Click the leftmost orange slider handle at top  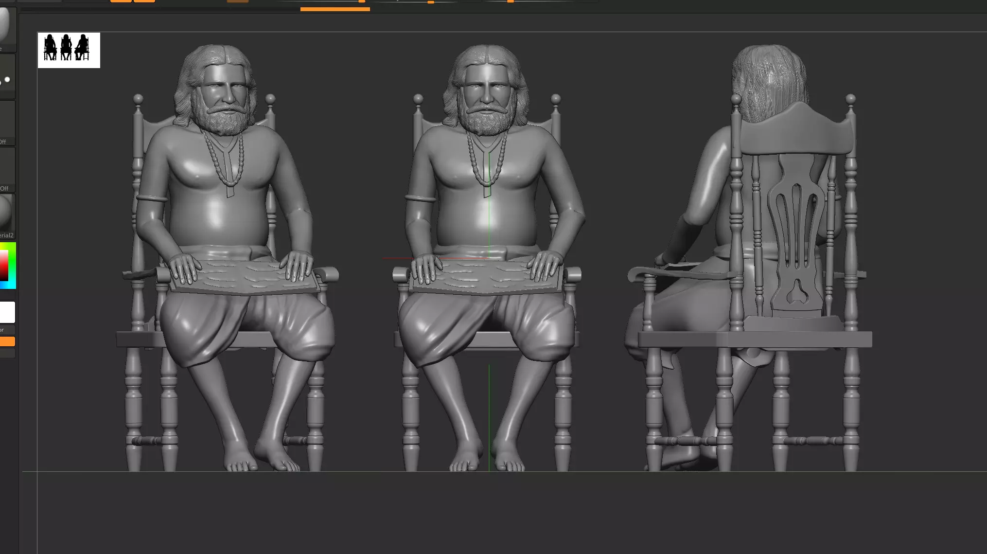362,1
